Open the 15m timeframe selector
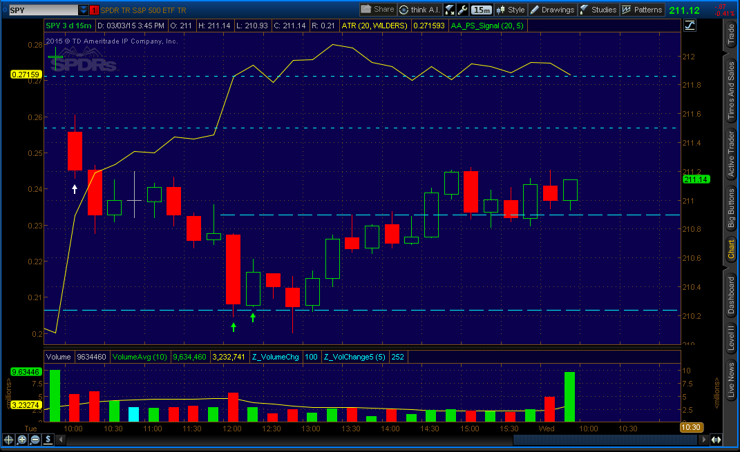The image size is (740, 452). (x=482, y=10)
